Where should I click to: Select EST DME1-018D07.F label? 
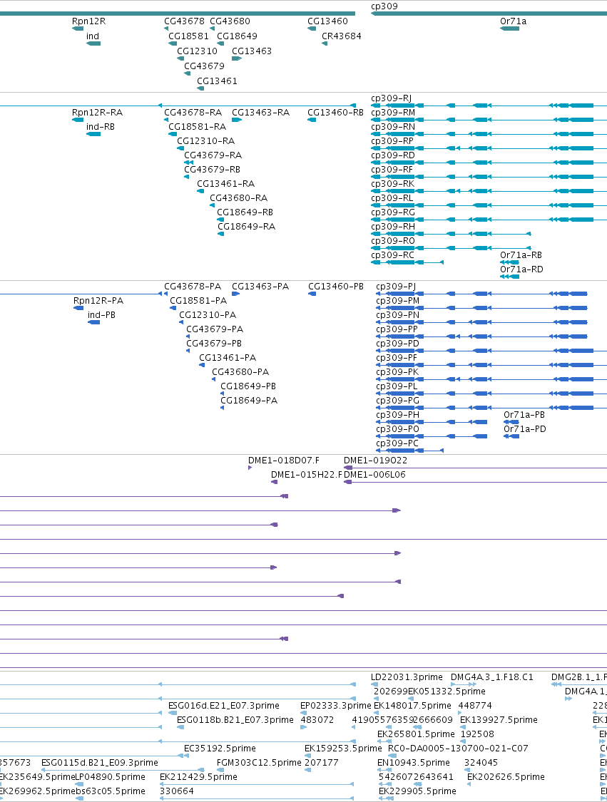coord(284,461)
